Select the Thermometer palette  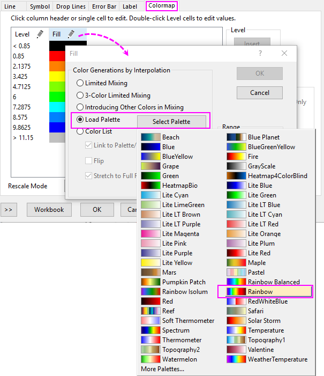point(171,340)
